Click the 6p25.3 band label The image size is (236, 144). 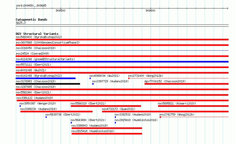pos(21,23)
